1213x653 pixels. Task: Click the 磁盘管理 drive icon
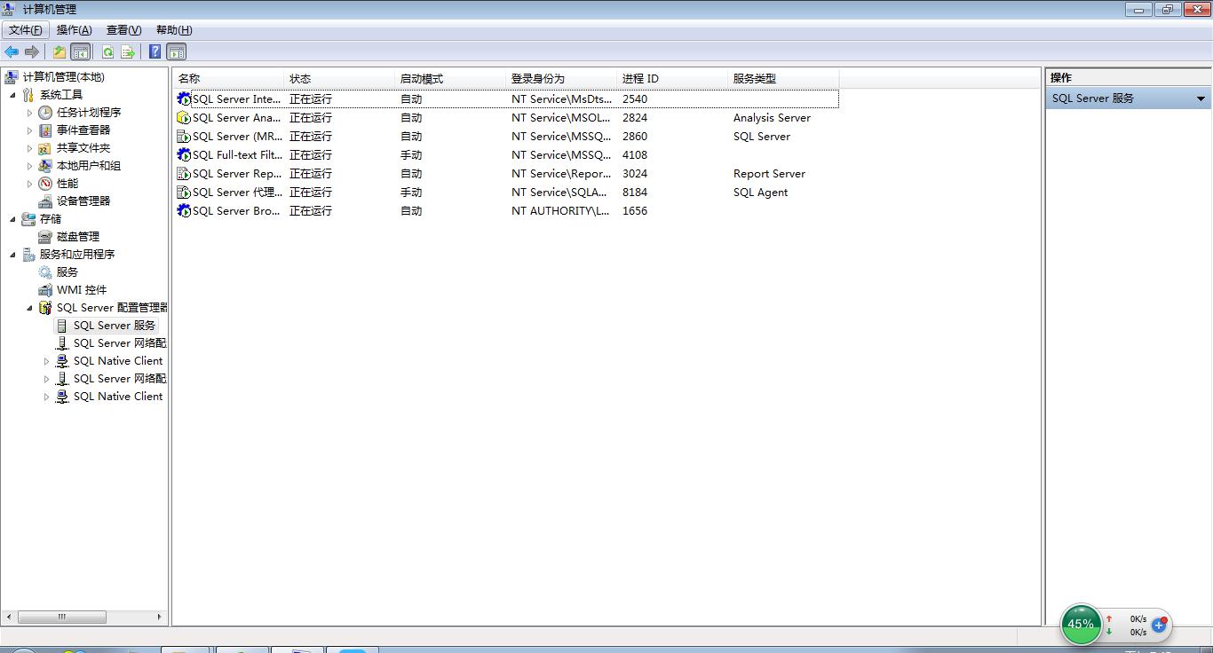[x=45, y=236]
